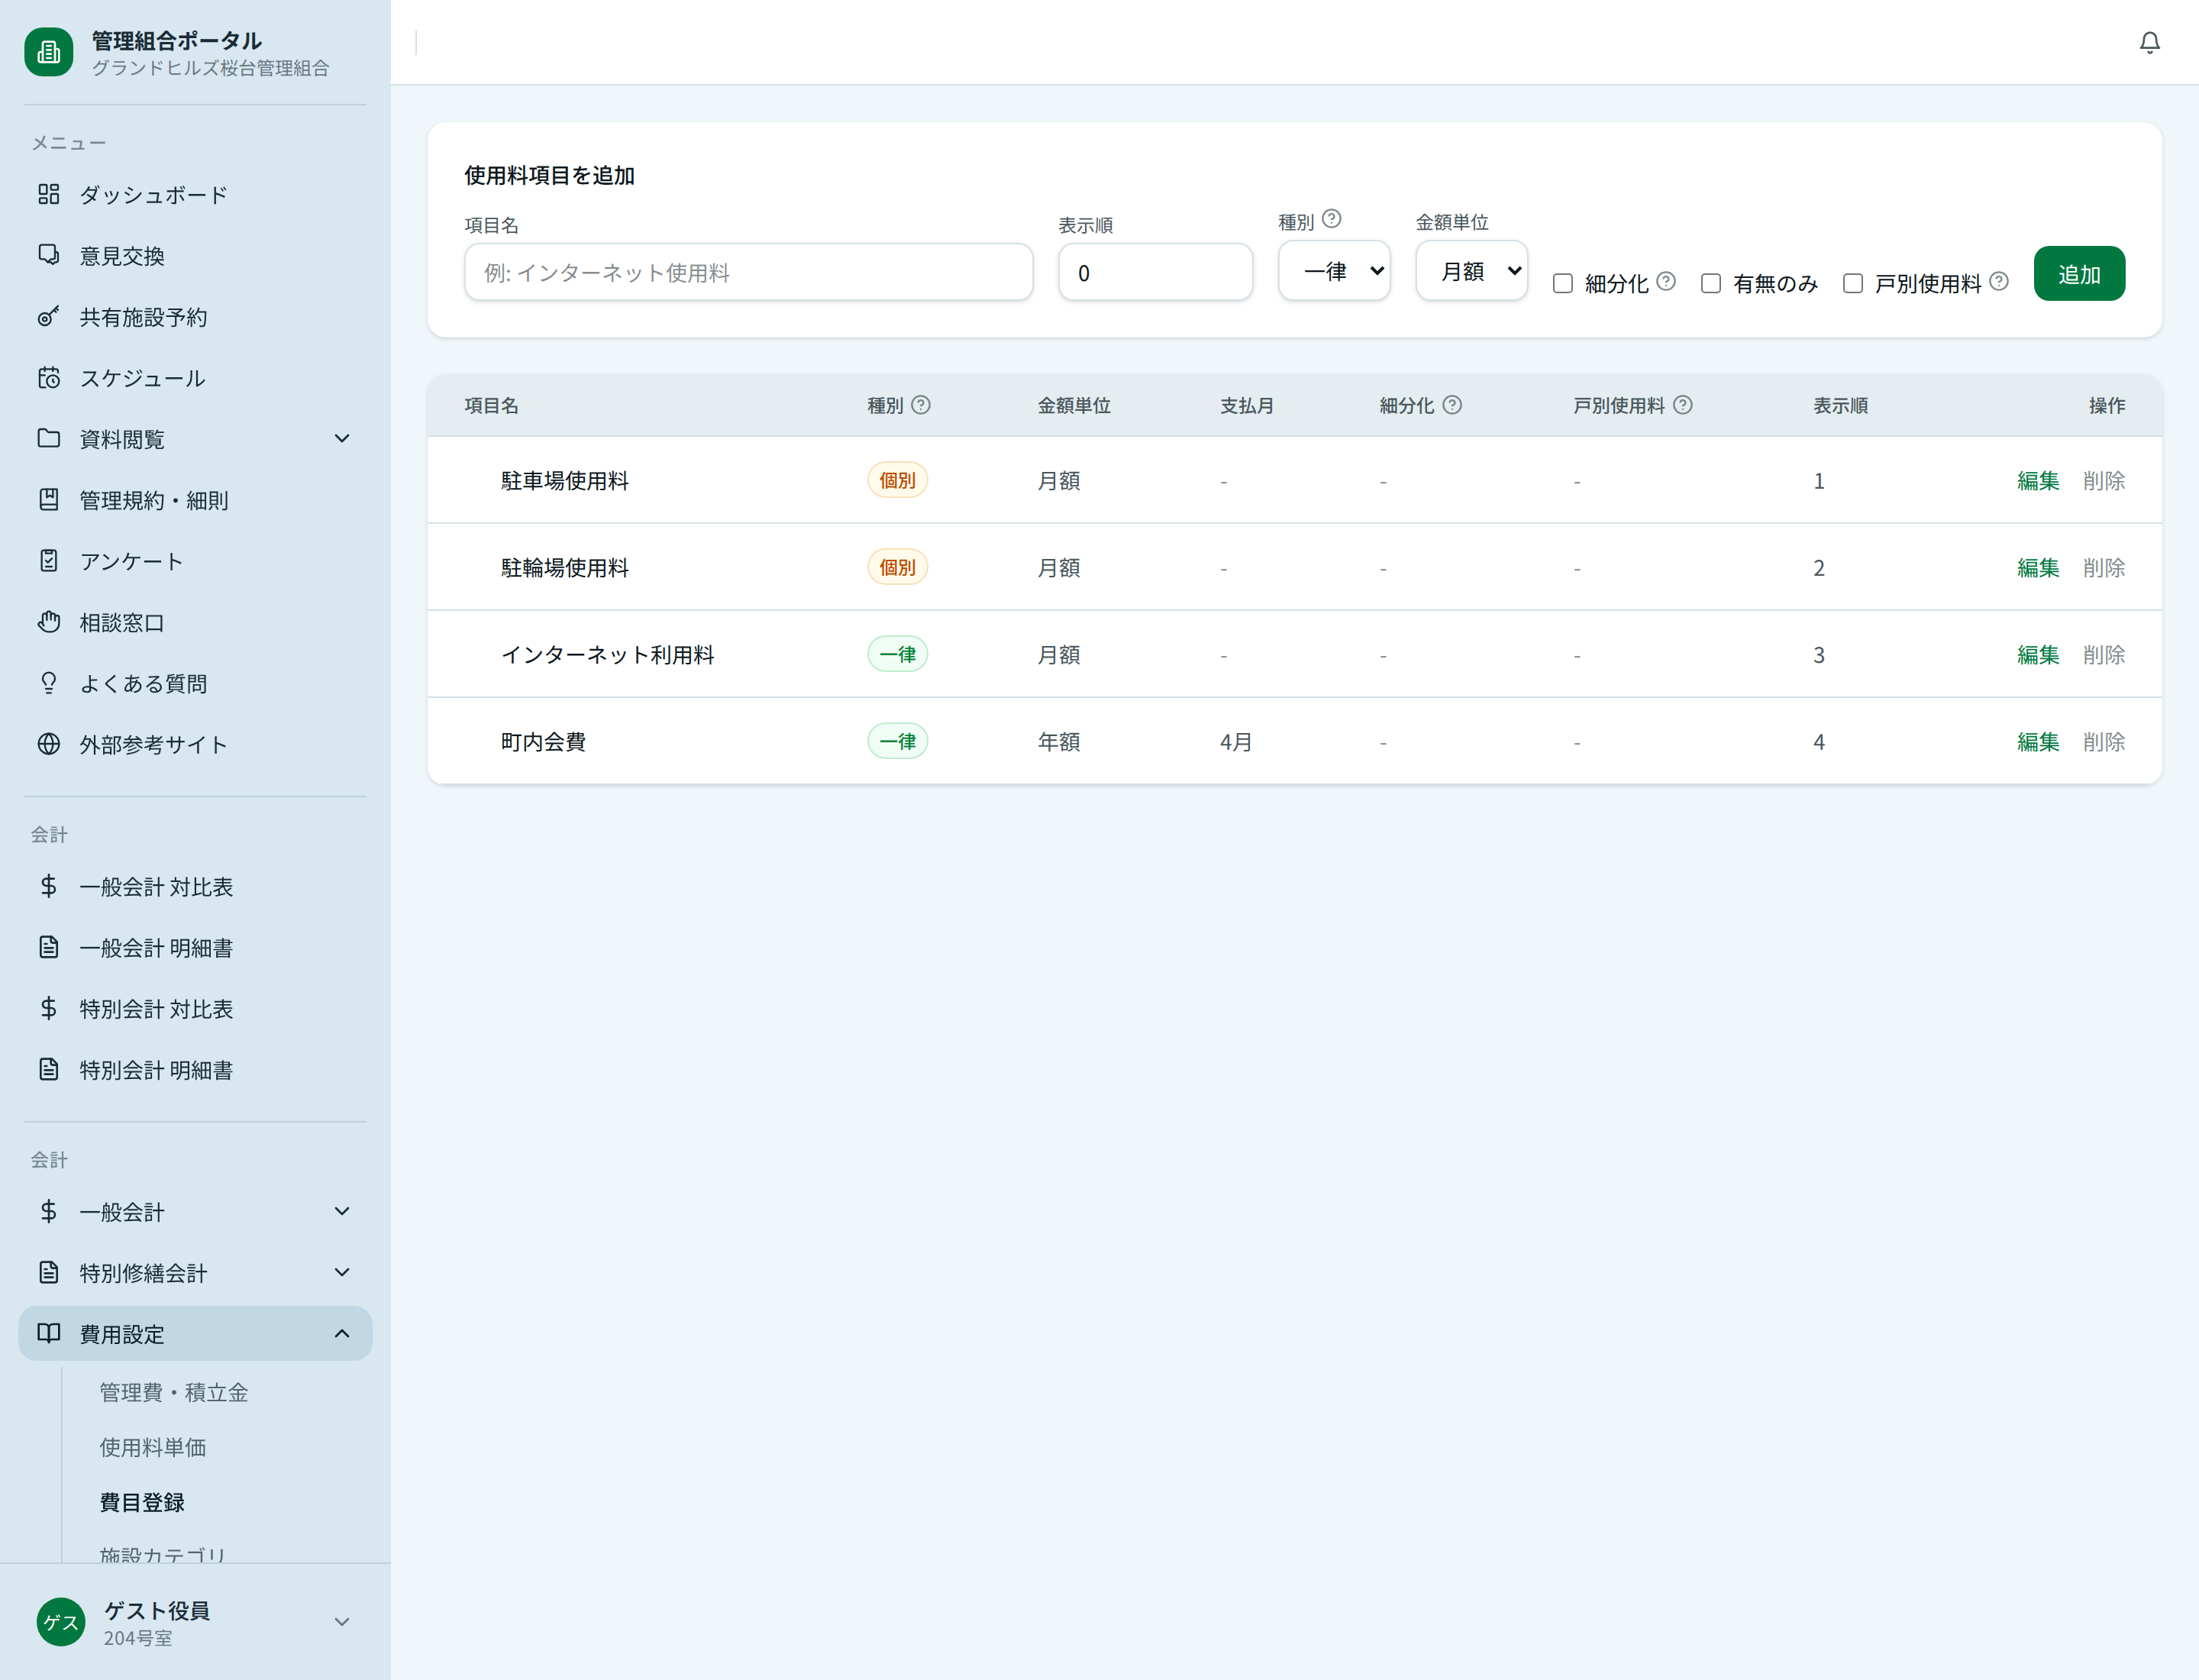The image size is (2199, 1680).
Task: Click the help icon next to 戸別使用料 checkbox
Action: [x=1999, y=281]
